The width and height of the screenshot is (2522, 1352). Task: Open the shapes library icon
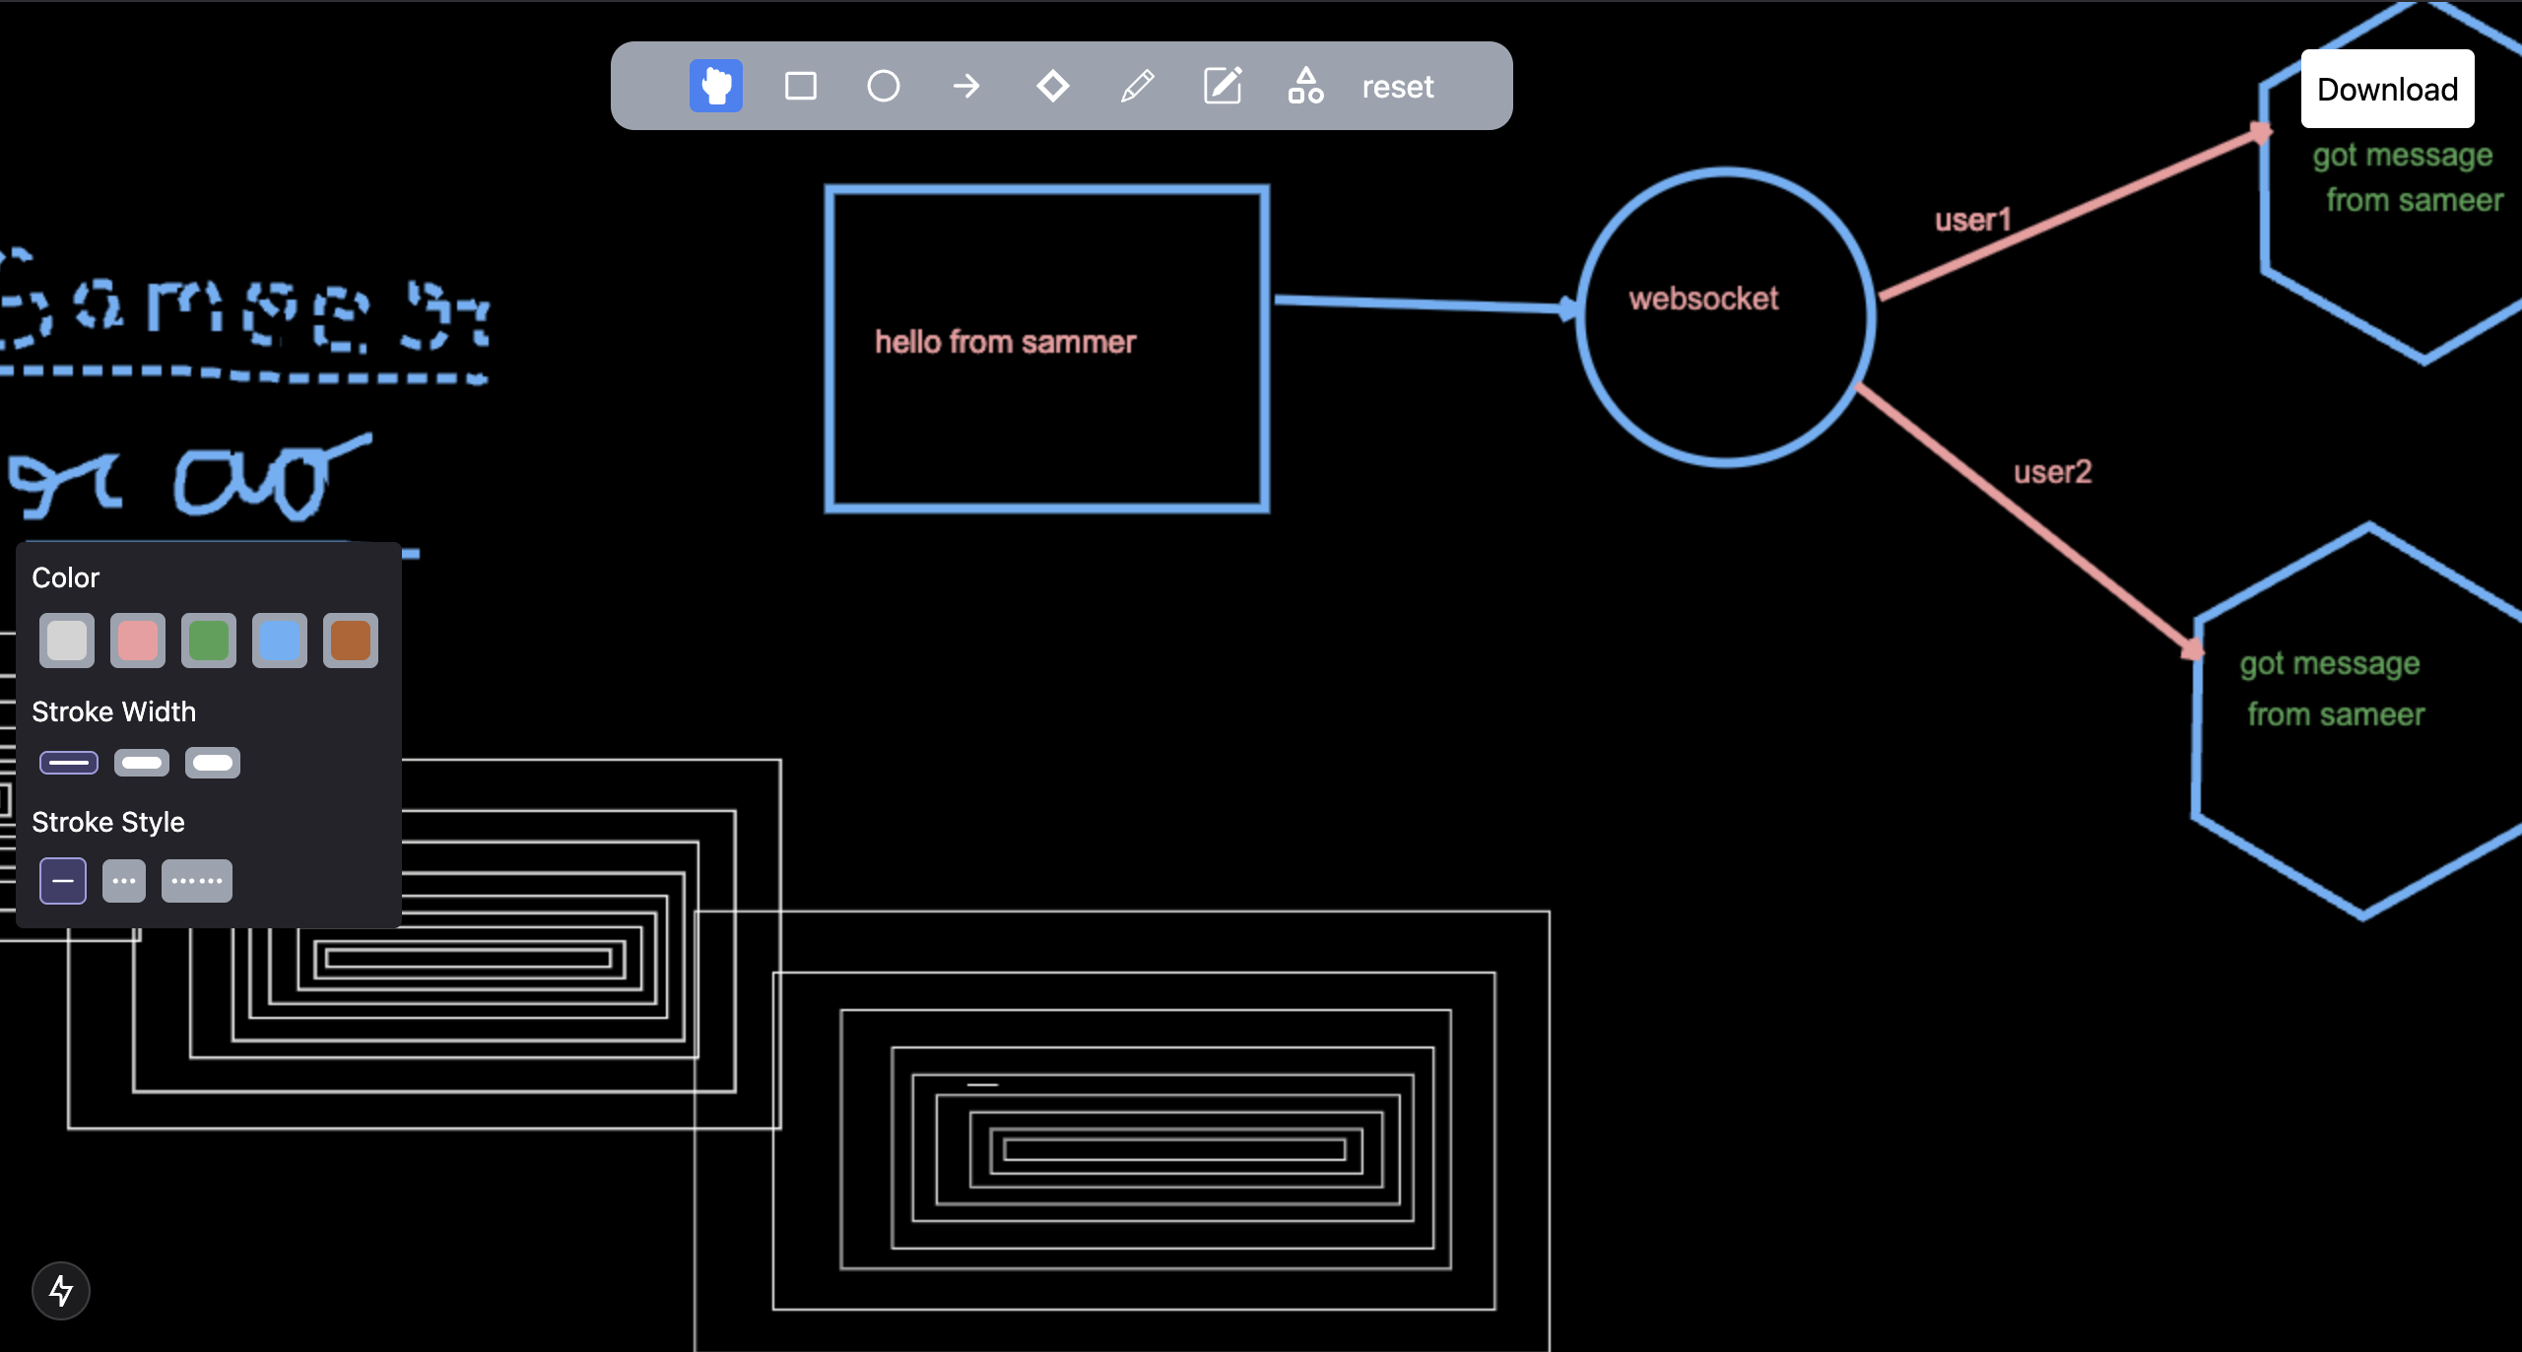[1305, 86]
